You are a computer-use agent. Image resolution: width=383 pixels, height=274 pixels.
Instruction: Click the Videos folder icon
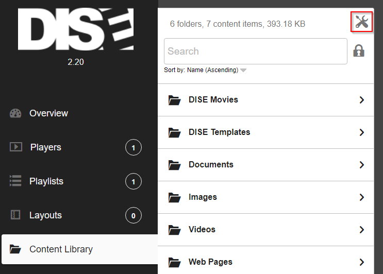pyautogui.click(x=174, y=230)
